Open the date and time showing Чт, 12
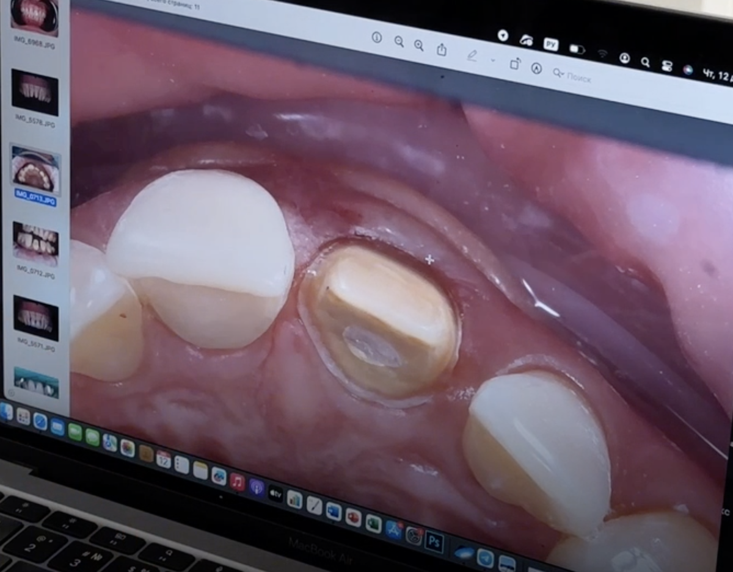 pos(718,76)
